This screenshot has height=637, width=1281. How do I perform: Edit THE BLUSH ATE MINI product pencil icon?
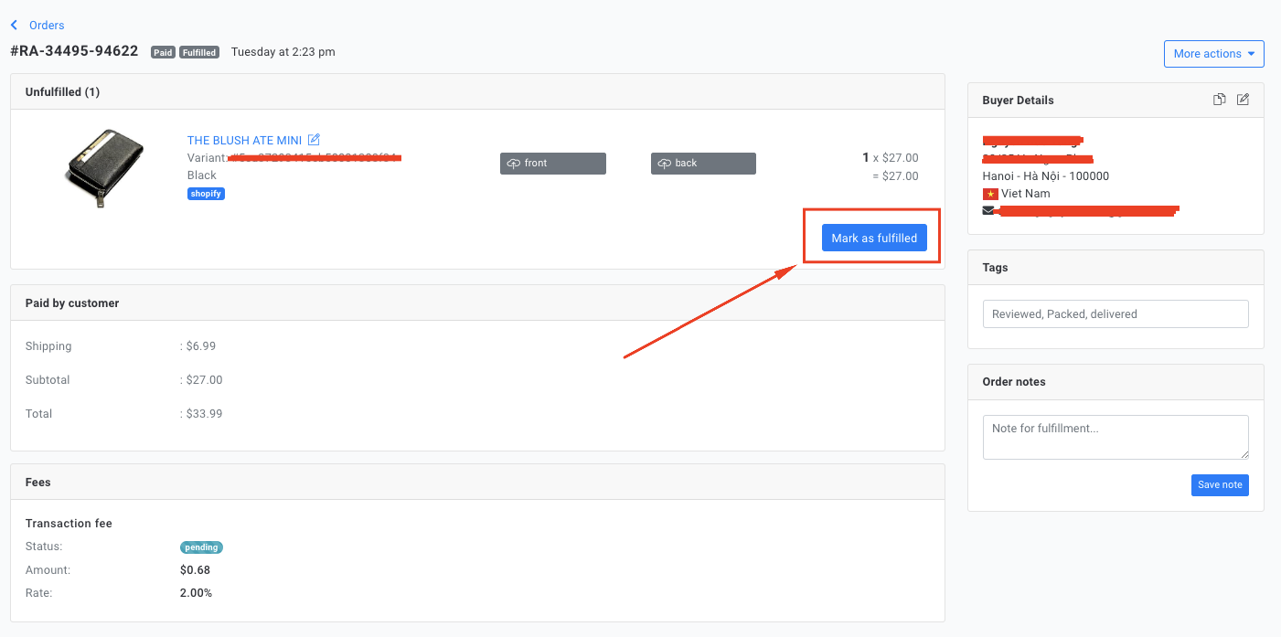tap(314, 140)
